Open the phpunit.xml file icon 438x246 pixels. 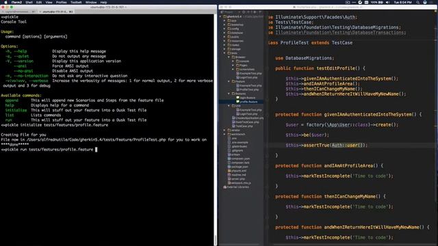coord(229,171)
